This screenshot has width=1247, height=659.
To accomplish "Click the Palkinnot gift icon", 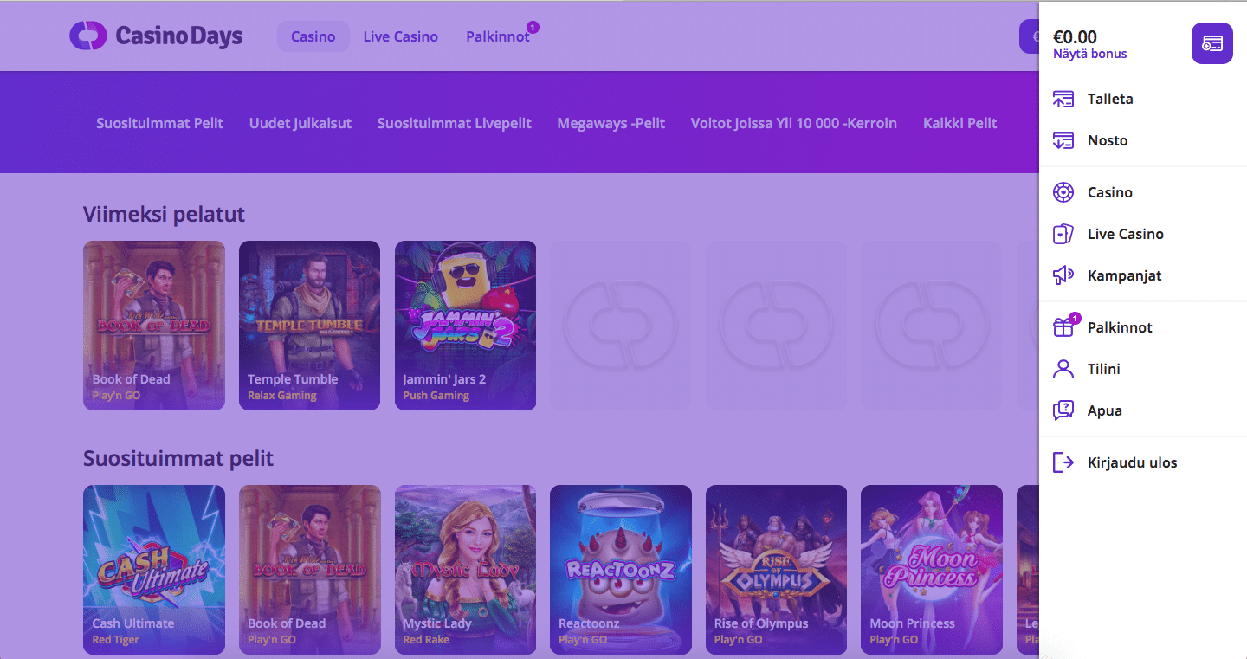I will [x=1063, y=327].
